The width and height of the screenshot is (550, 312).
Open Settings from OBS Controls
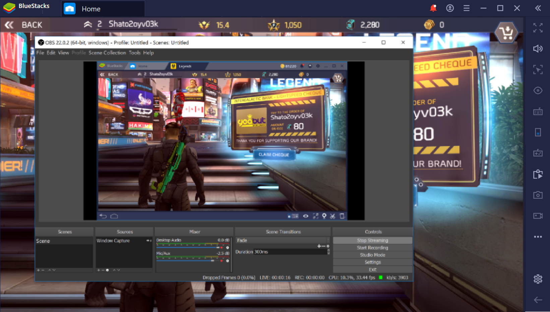[372, 262]
